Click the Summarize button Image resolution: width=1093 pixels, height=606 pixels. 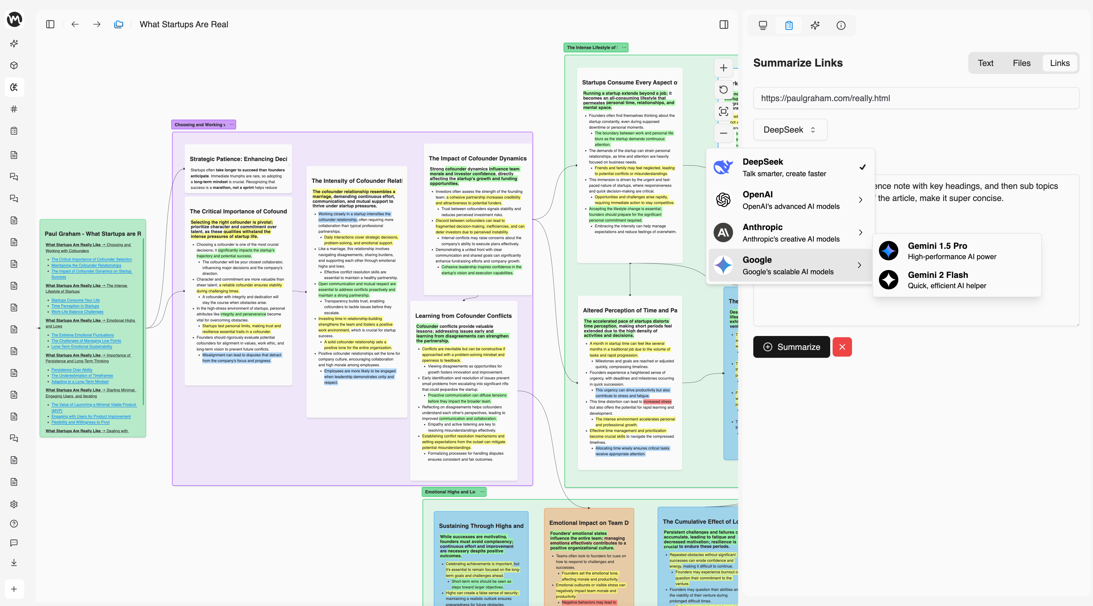pyautogui.click(x=791, y=347)
